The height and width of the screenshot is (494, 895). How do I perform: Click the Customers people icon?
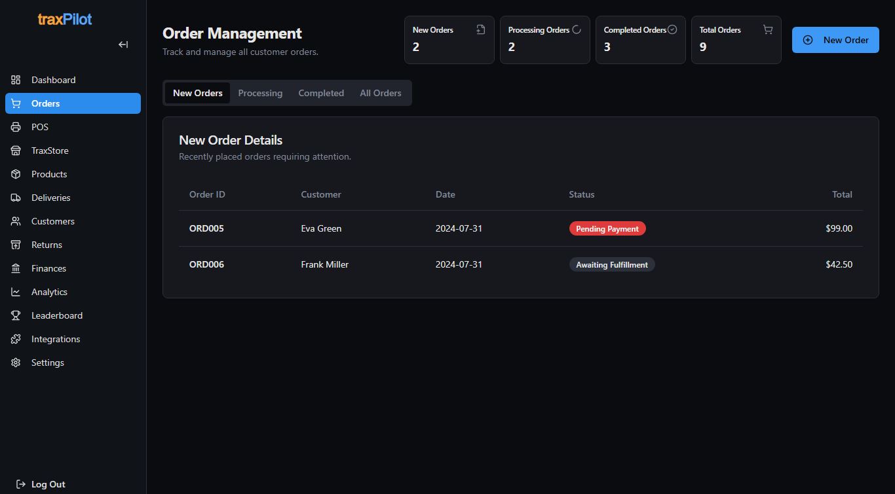[16, 221]
